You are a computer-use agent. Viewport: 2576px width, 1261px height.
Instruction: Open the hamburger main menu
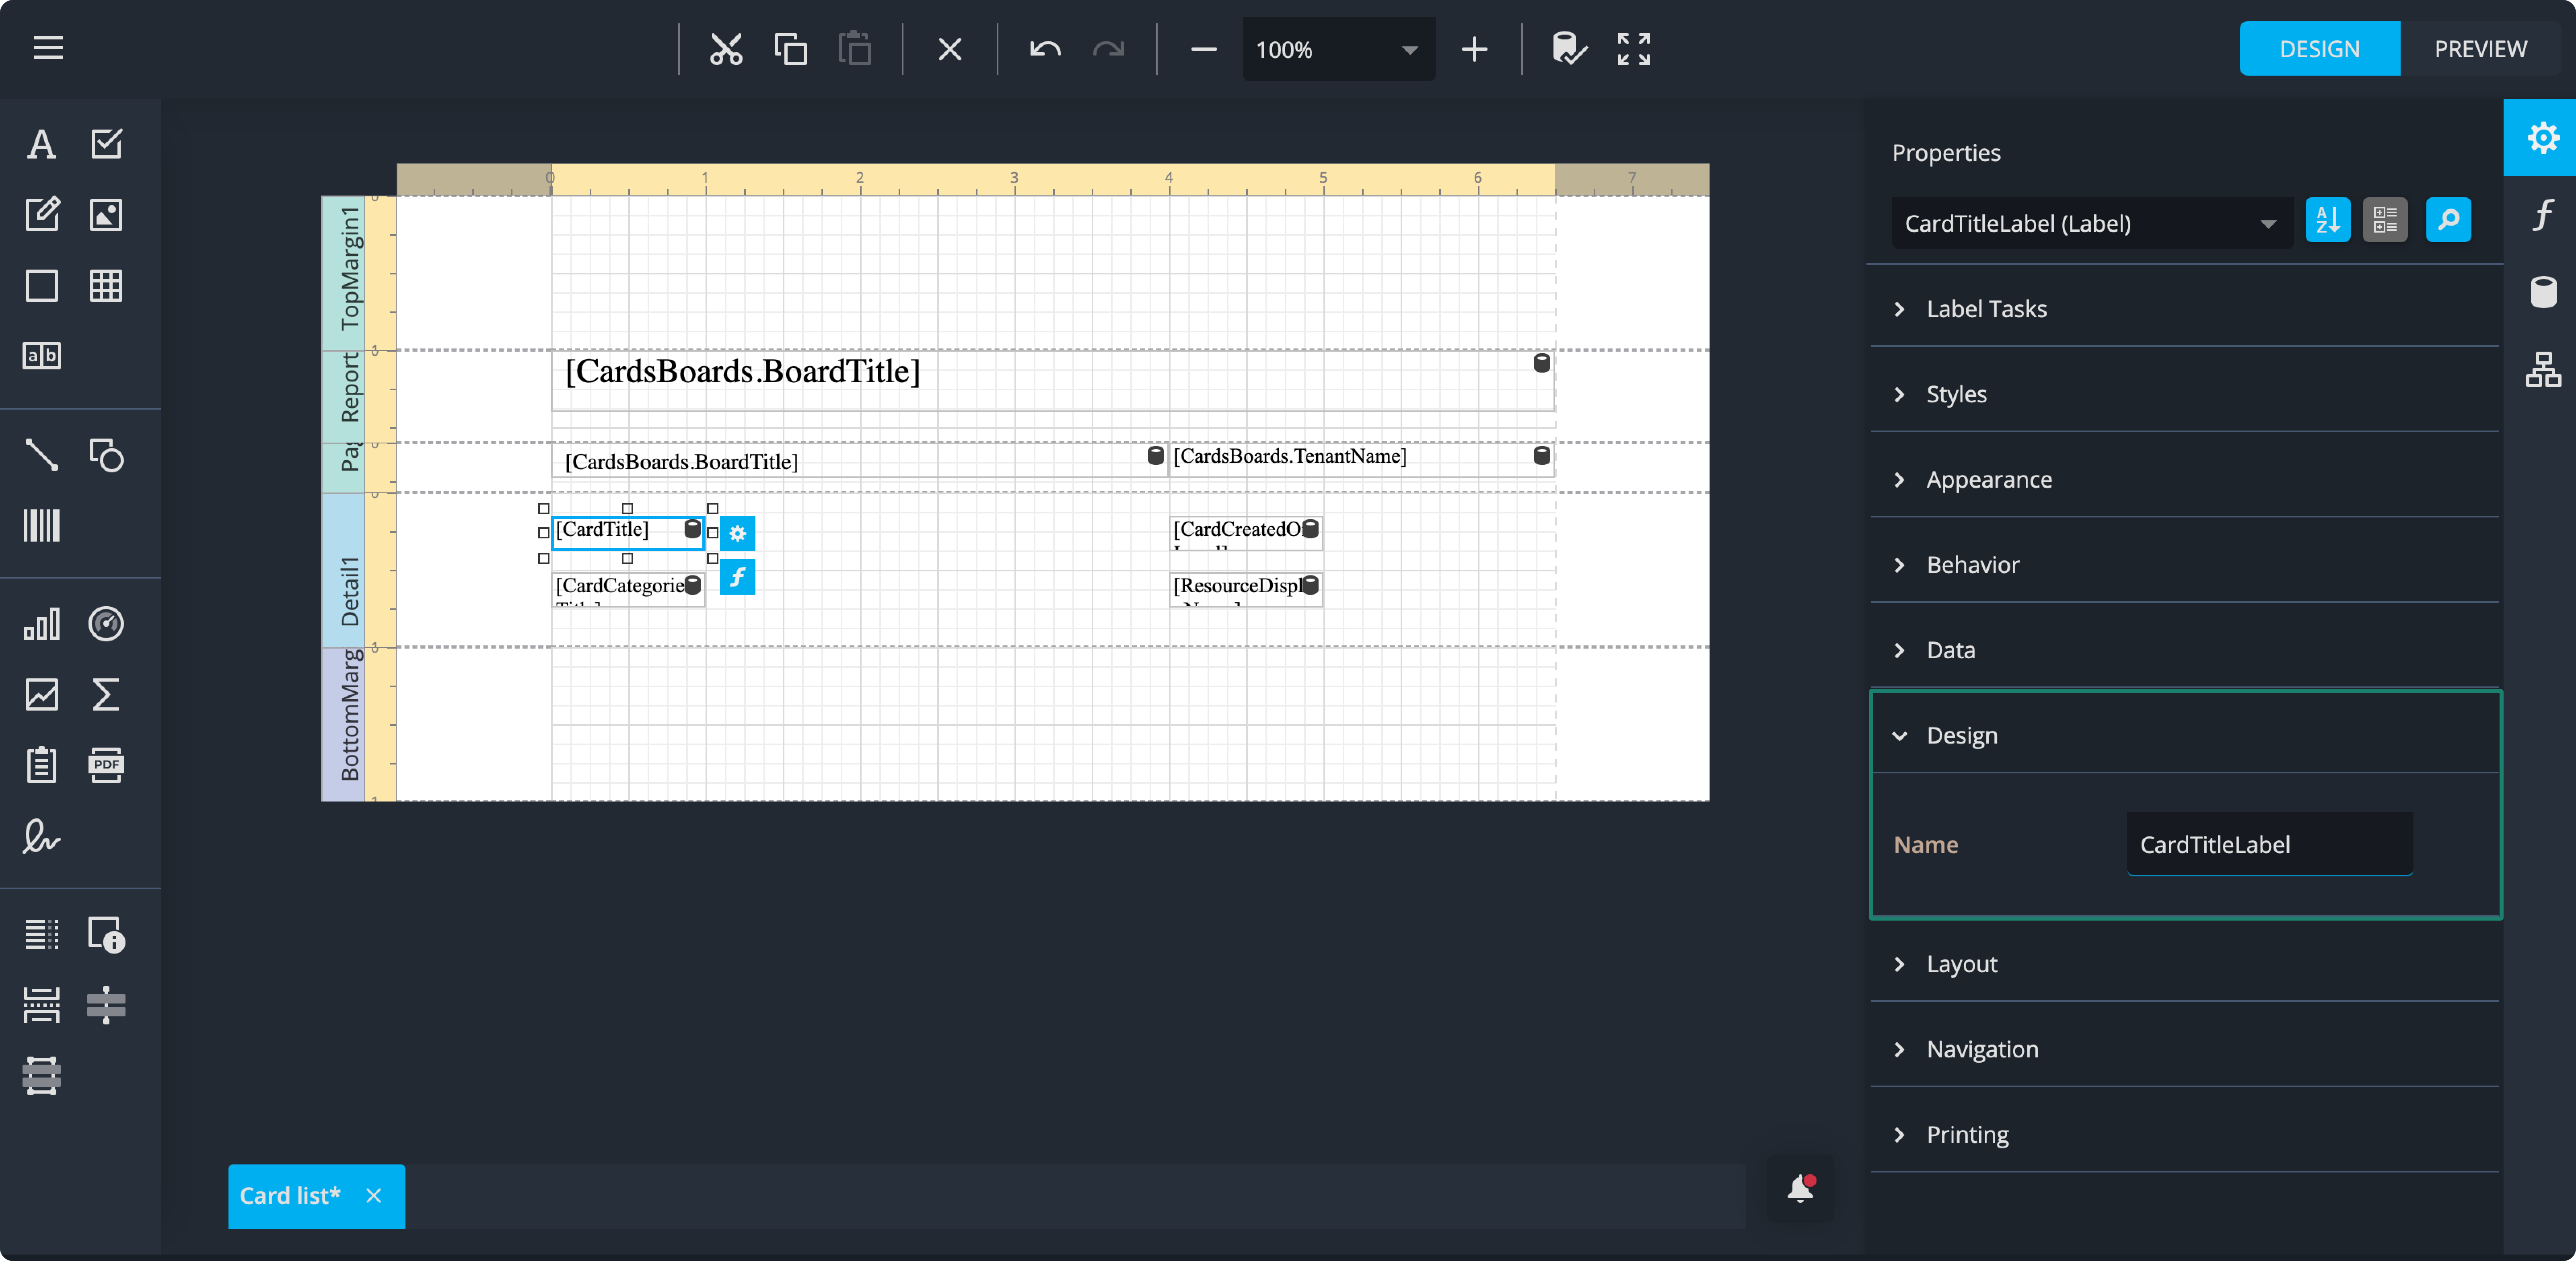click(x=48, y=48)
